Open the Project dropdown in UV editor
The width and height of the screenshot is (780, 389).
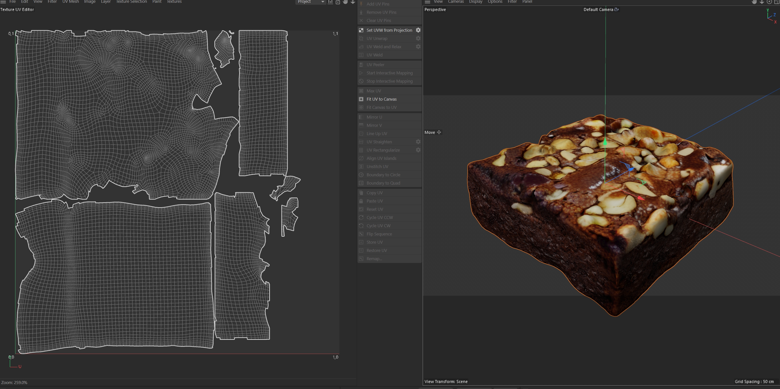(310, 2)
